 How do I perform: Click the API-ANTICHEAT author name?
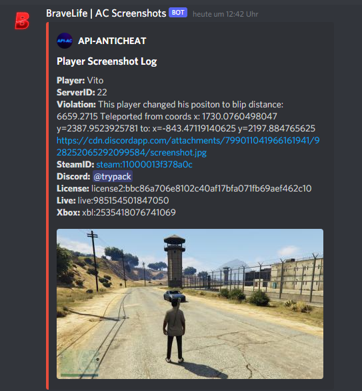[x=112, y=41]
